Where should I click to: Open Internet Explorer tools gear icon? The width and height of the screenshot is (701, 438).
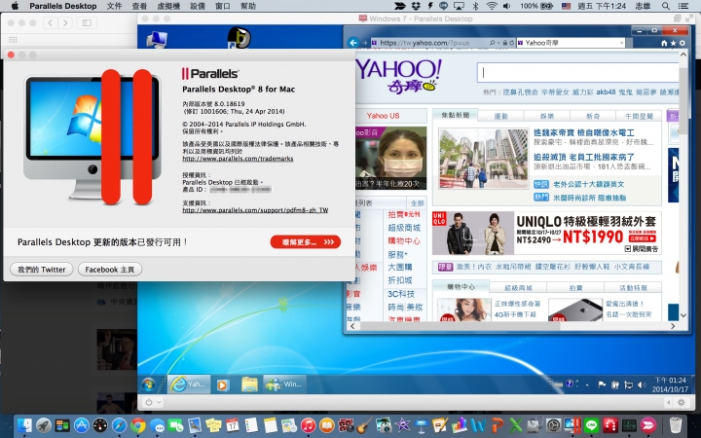click(683, 43)
